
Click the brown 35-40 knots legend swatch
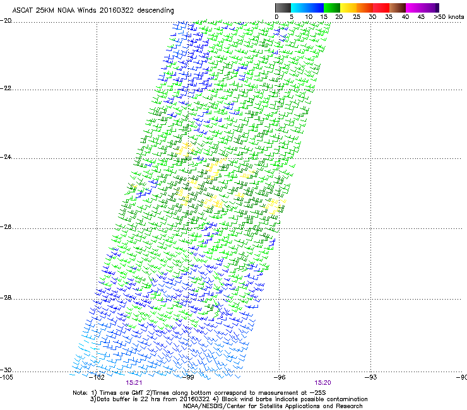coord(398,8)
